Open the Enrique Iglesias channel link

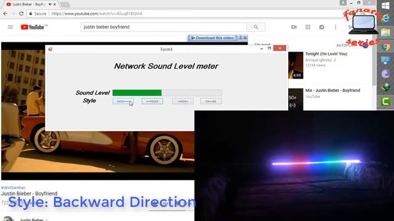click(318, 60)
